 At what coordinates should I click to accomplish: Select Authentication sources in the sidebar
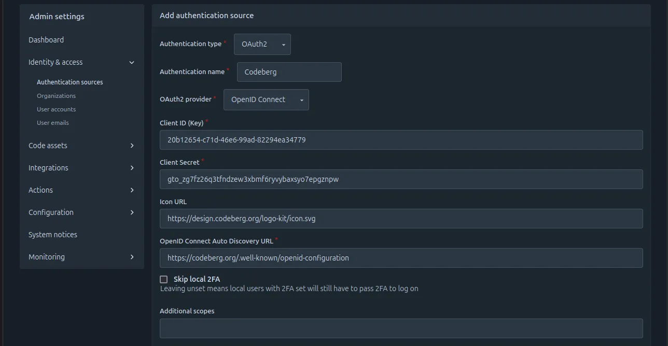point(69,82)
